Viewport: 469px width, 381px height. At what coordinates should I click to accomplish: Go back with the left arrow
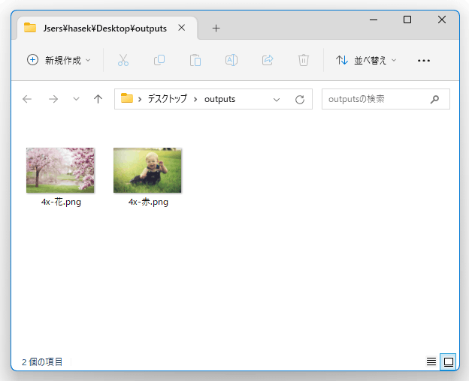click(x=27, y=99)
